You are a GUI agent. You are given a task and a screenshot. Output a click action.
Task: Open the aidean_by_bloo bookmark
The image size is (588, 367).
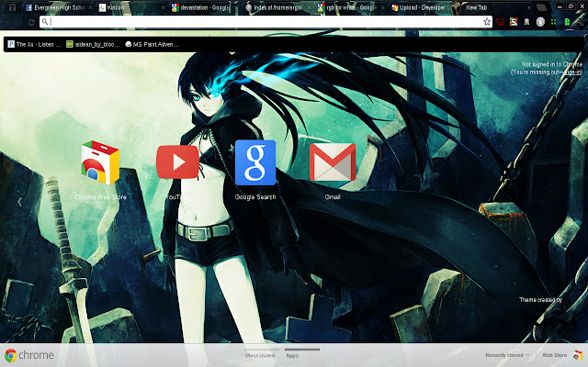(x=93, y=44)
